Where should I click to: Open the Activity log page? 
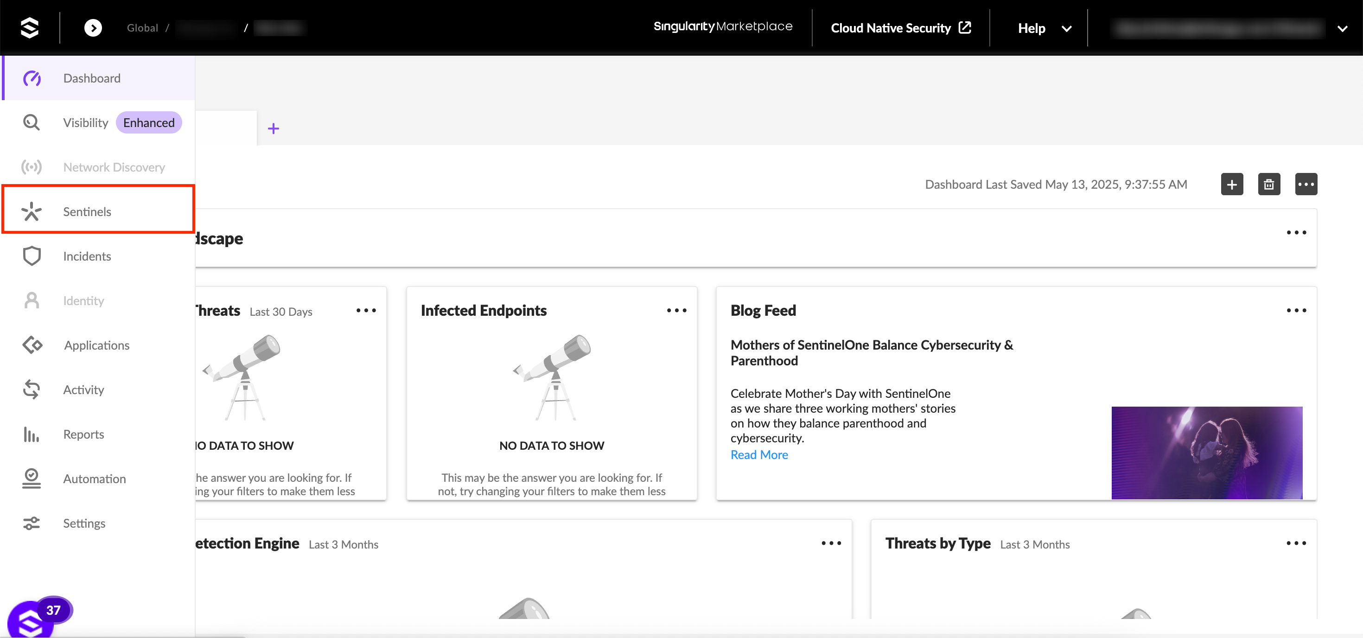pos(98,389)
